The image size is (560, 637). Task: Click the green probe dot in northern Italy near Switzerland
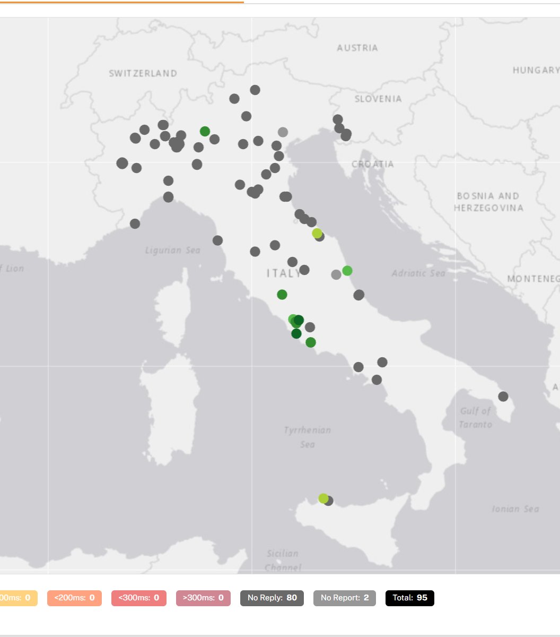[x=205, y=131]
